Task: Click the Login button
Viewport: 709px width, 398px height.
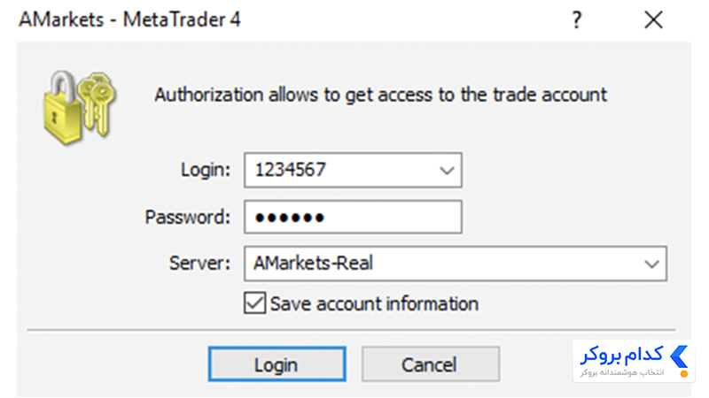Action: tap(277, 364)
